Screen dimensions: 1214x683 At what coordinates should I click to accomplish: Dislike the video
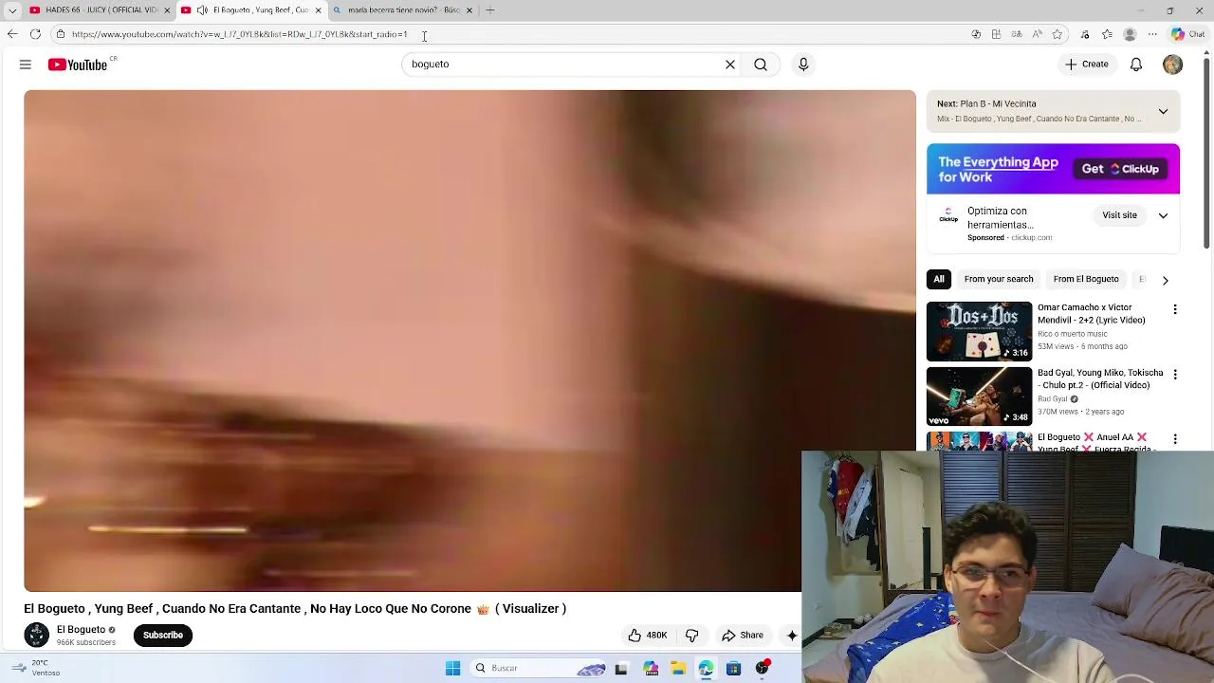pos(692,635)
